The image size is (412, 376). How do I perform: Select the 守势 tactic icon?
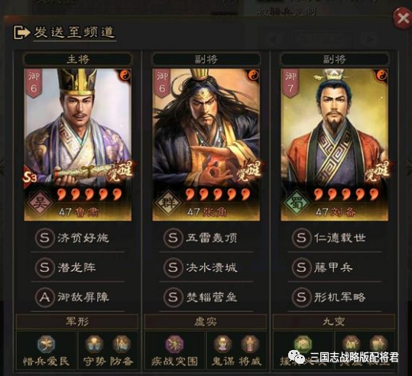coord(94,344)
